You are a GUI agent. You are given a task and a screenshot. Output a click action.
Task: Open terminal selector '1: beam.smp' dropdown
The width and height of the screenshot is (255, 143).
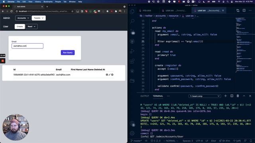point(204,96)
